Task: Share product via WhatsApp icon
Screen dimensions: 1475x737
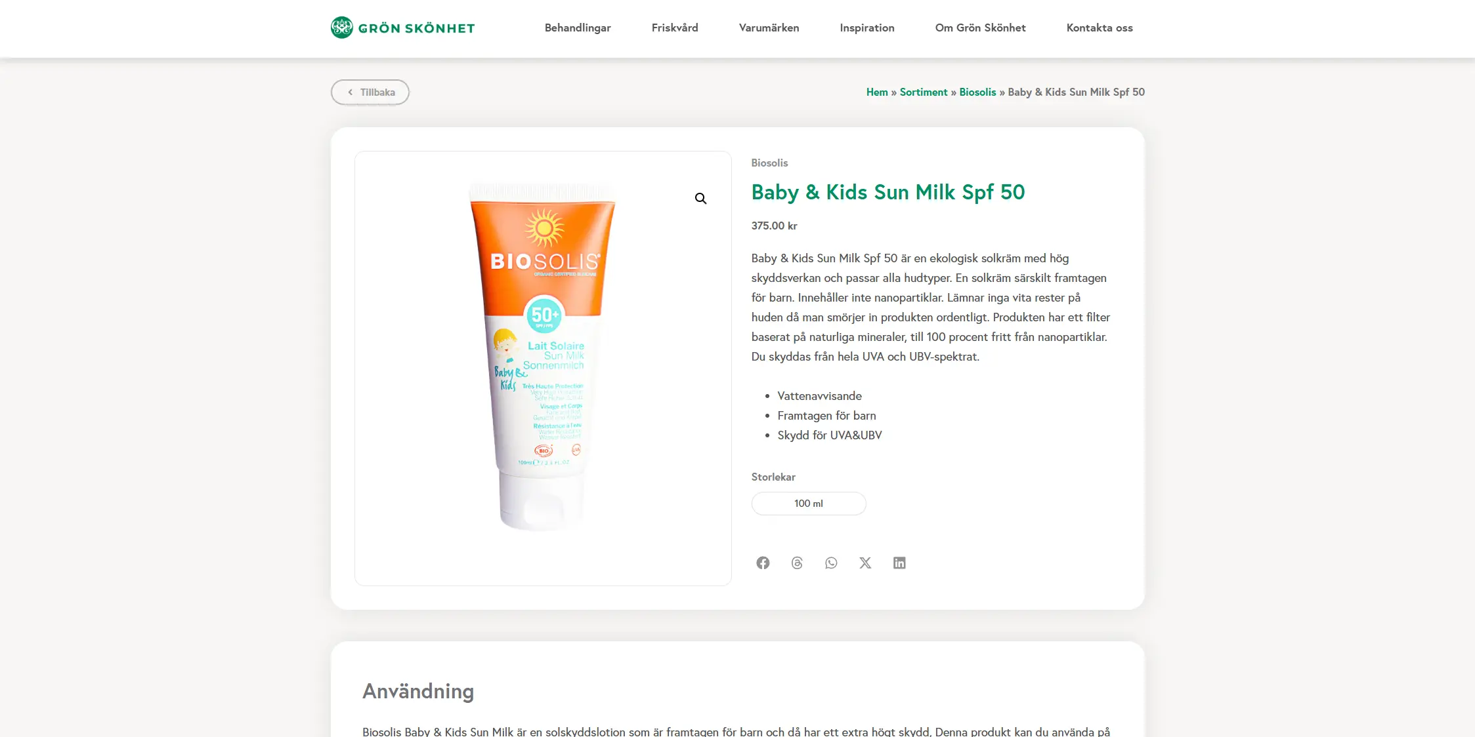Action: [x=831, y=563]
